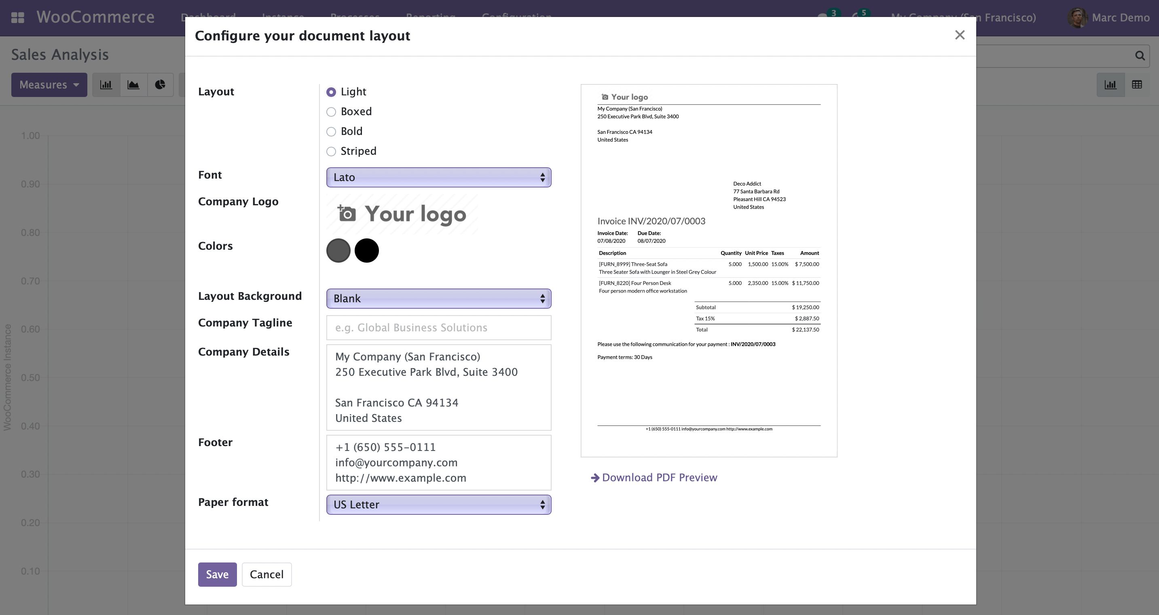
Task: Open the Measures dropdown menu
Action: point(49,85)
